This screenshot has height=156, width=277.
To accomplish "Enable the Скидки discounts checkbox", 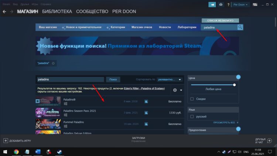I will [192, 99].
